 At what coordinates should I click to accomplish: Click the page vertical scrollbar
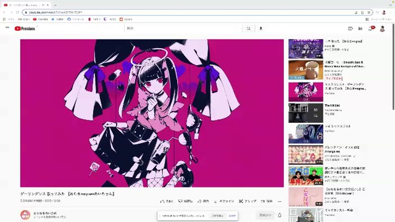tap(393, 67)
